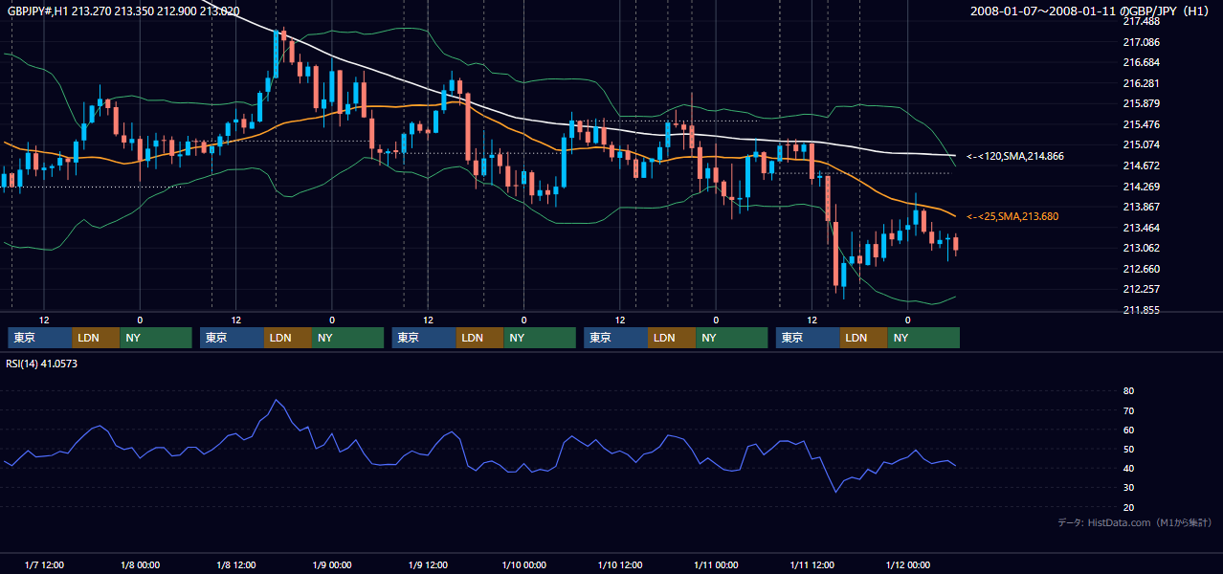Click price axis value 215.879
The image size is (1223, 574).
coord(1141,104)
